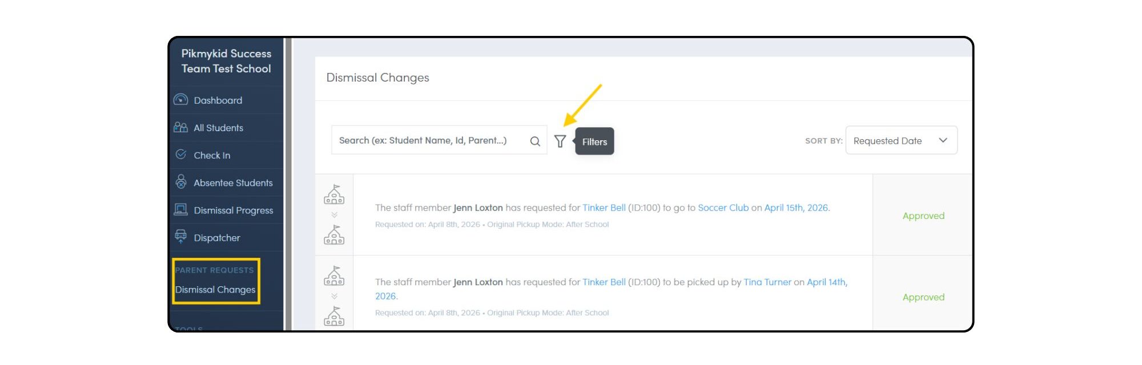Open the Soccer Club link
1142x365 pixels.
point(723,208)
